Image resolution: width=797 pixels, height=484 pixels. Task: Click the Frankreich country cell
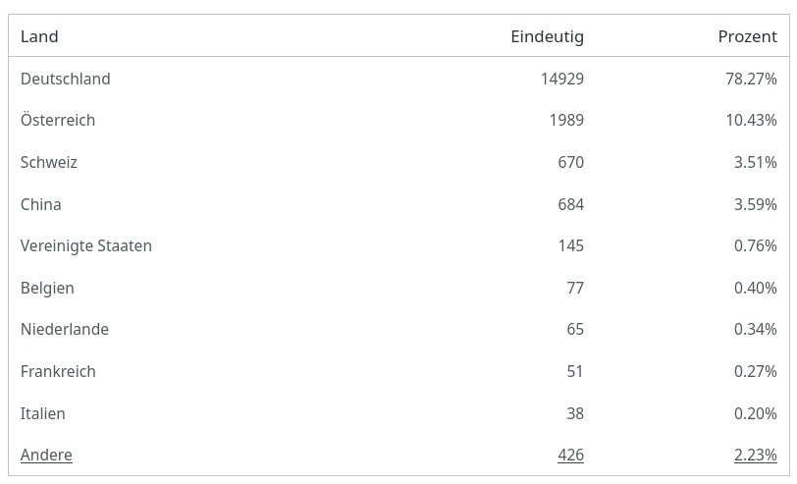[58, 371]
